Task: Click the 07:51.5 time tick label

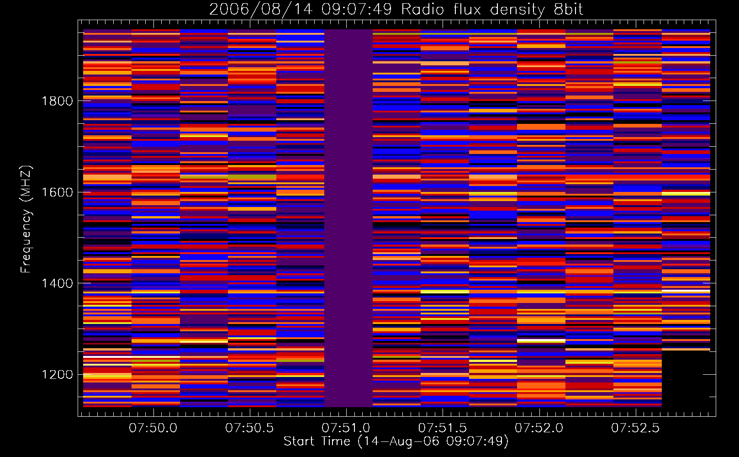Action: tap(443, 428)
